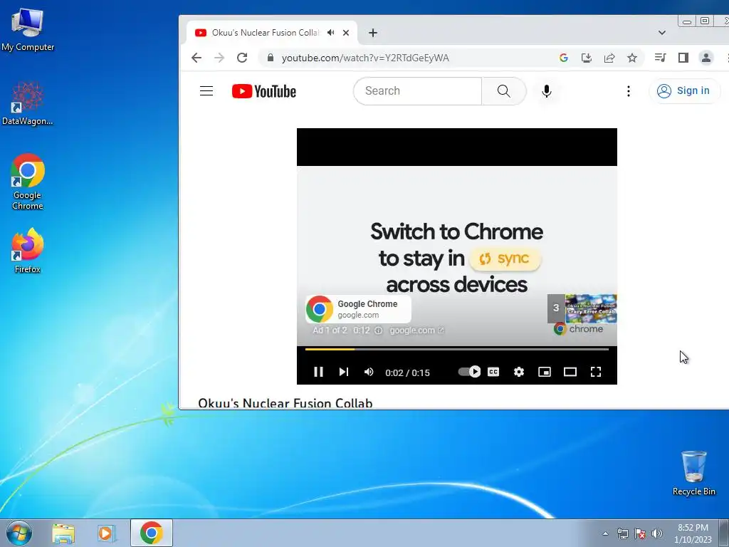Skip to next video in player
Screen dimensions: 729x547
[x=344, y=372]
